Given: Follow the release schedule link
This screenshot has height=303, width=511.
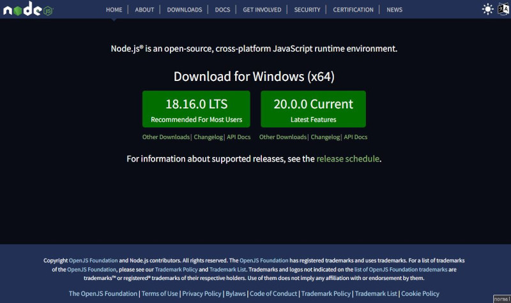Looking at the screenshot, I should pyautogui.click(x=347, y=159).
